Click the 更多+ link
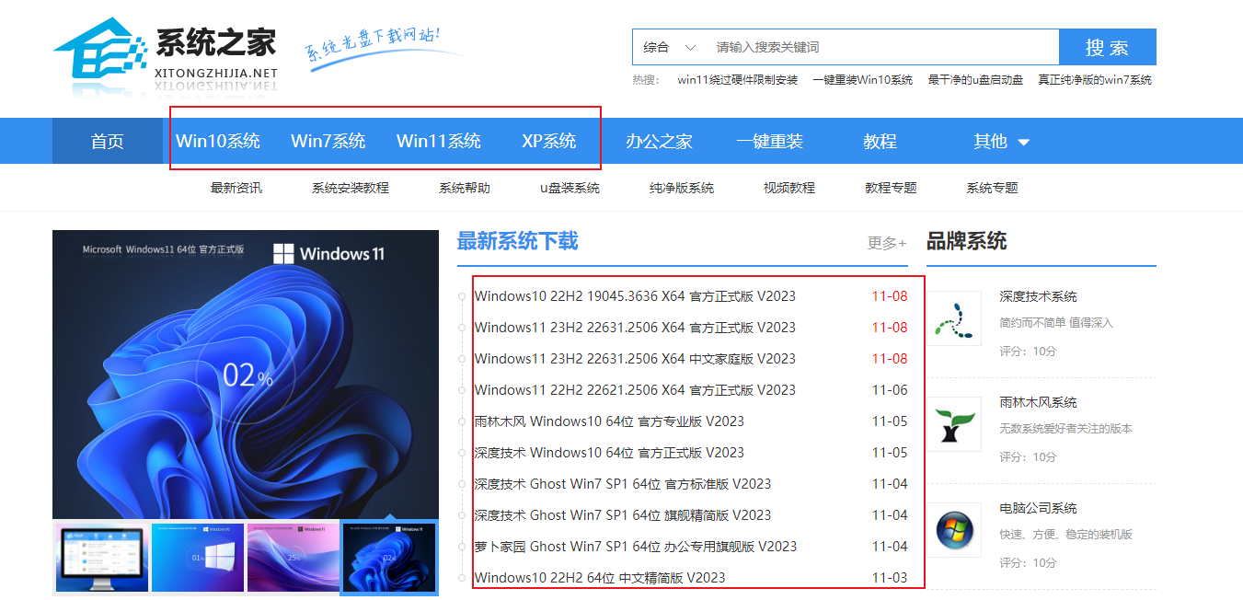Image resolution: width=1243 pixels, height=600 pixels. (x=887, y=243)
